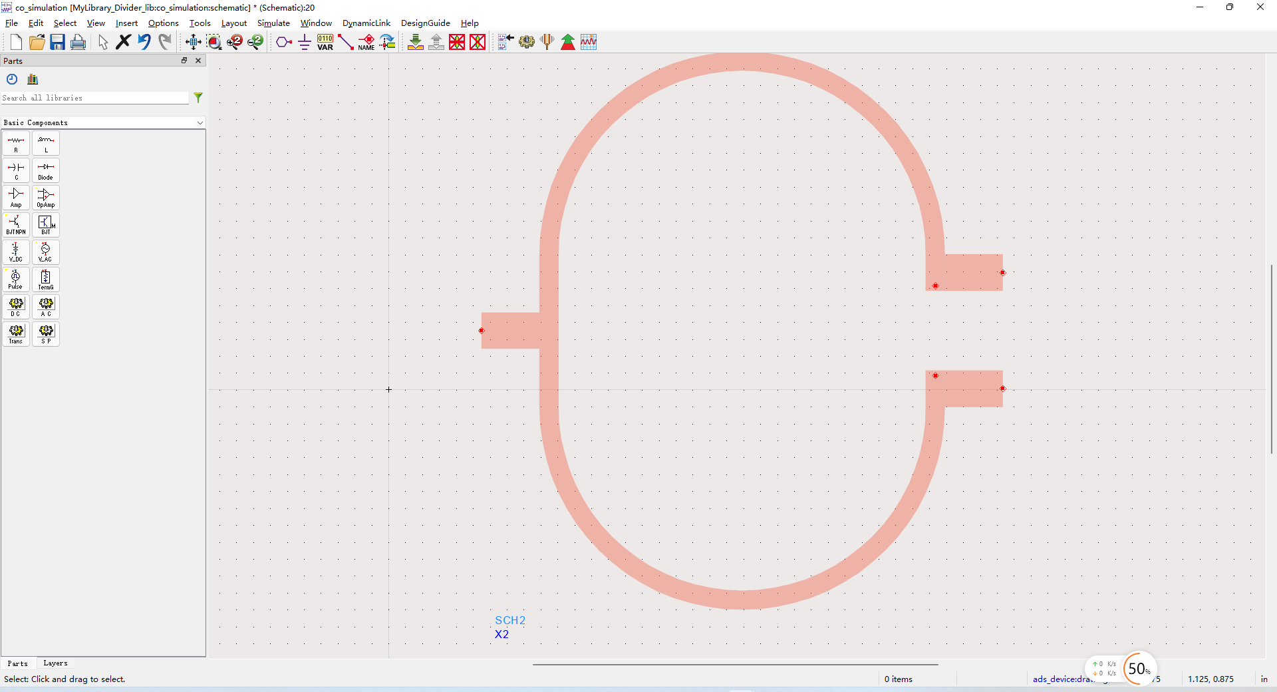Pick the L inductor component
The width and height of the screenshot is (1277, 692).
coord(46,144)
